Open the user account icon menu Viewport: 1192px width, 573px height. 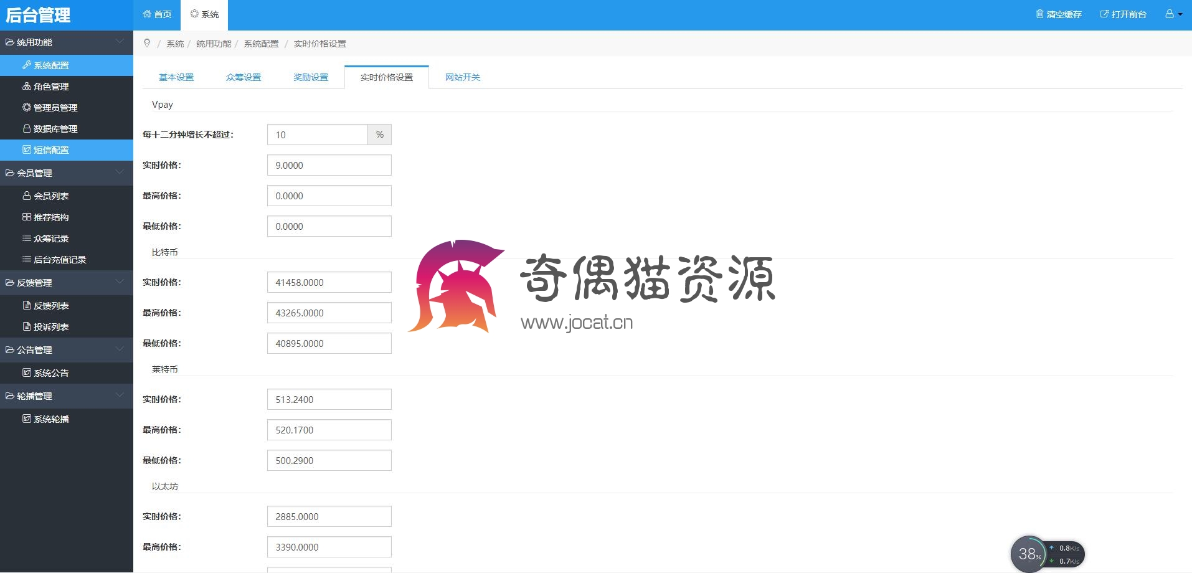(x=1170, y=14)
